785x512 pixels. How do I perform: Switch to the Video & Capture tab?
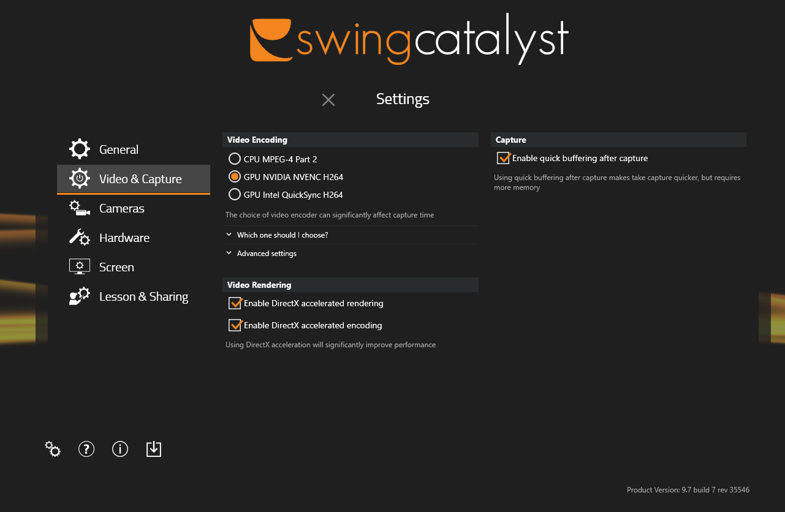click(x=134, y=179)
